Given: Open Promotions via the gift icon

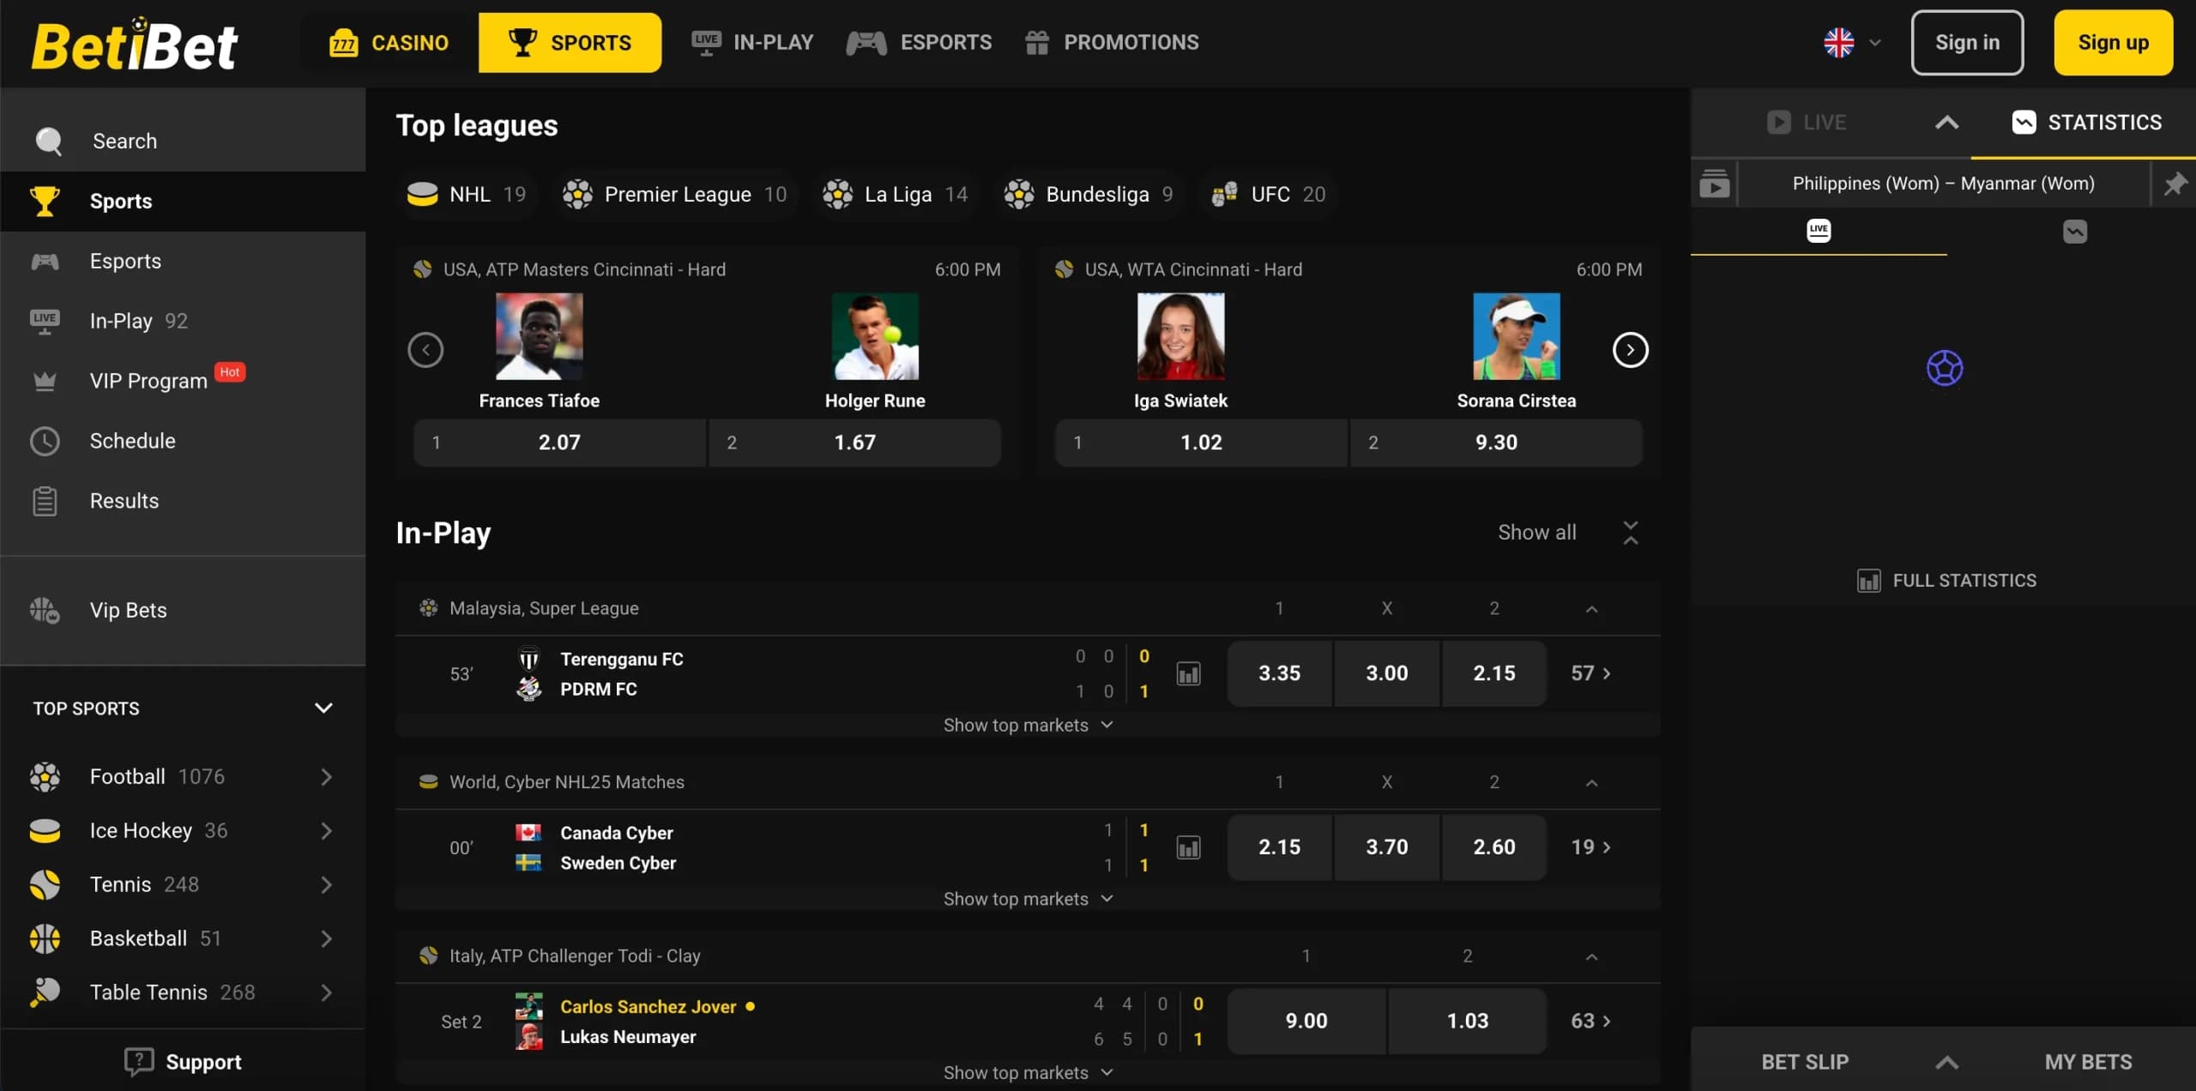Looking at the screenshot, I should 1037,42.
